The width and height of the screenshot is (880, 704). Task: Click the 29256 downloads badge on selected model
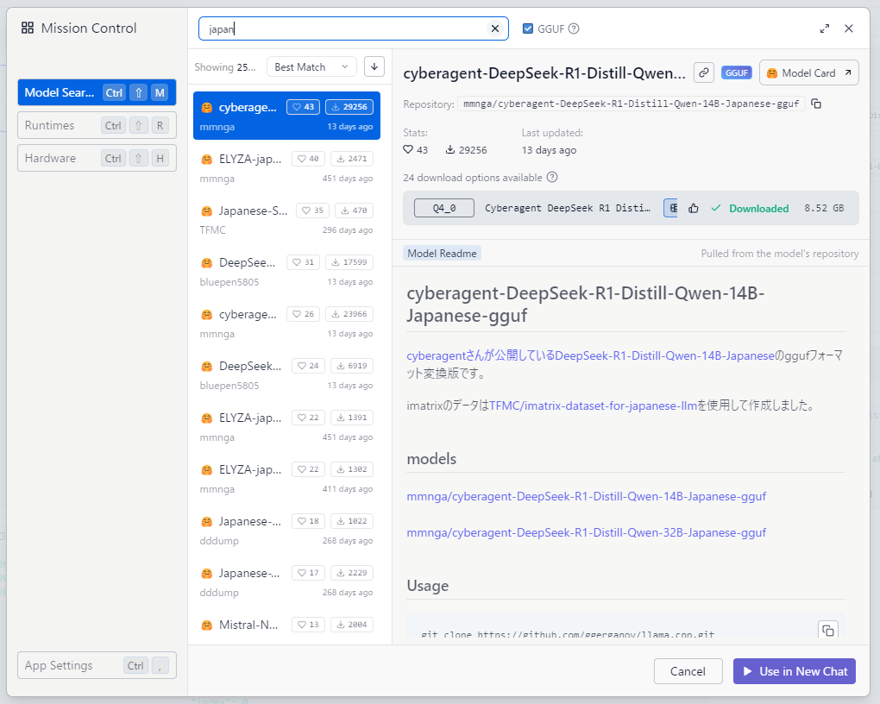click(349, 107)
